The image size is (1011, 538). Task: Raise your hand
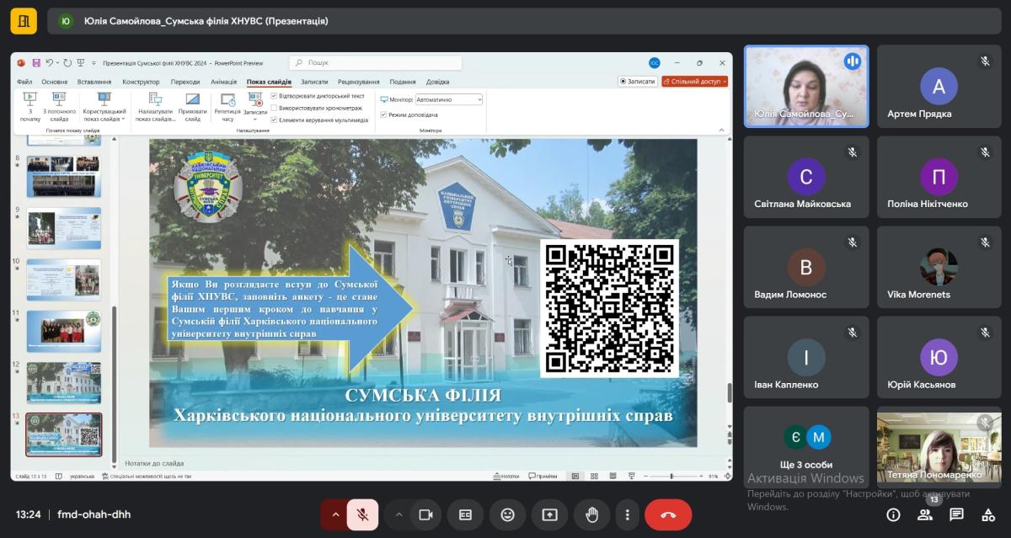tap(591, 514)
